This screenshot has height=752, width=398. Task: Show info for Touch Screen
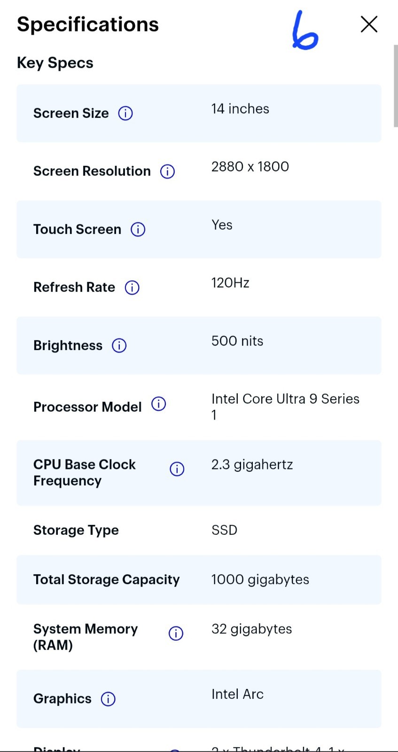tap(138, 229)
